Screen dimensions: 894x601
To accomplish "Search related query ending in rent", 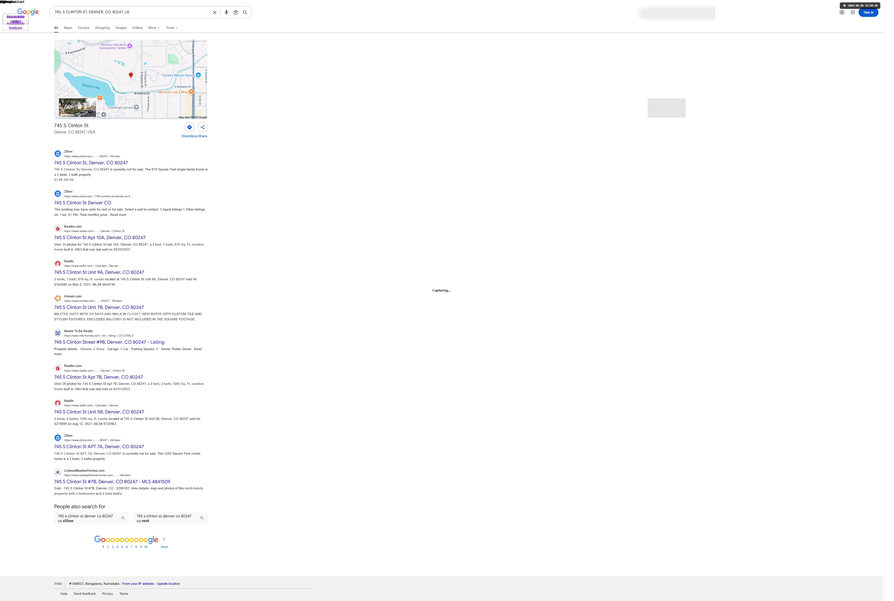I will [x=170, y=519].
